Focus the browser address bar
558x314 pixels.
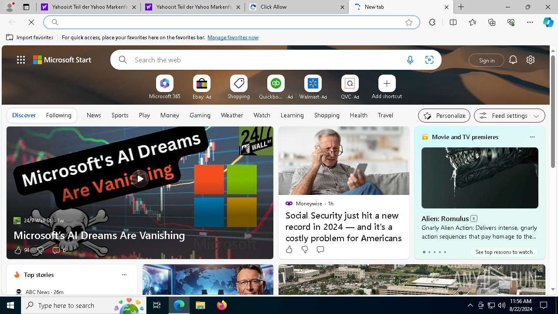(231, 22)
